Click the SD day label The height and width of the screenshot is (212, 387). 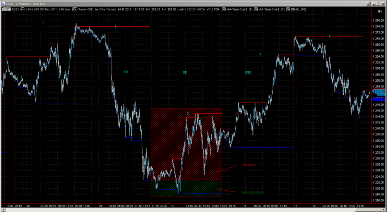[x=185, y=72]
